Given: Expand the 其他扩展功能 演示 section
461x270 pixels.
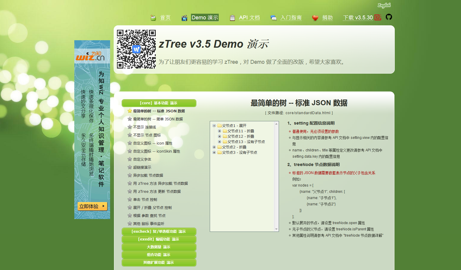Looking at the screenshot, I should pos(159,263).
